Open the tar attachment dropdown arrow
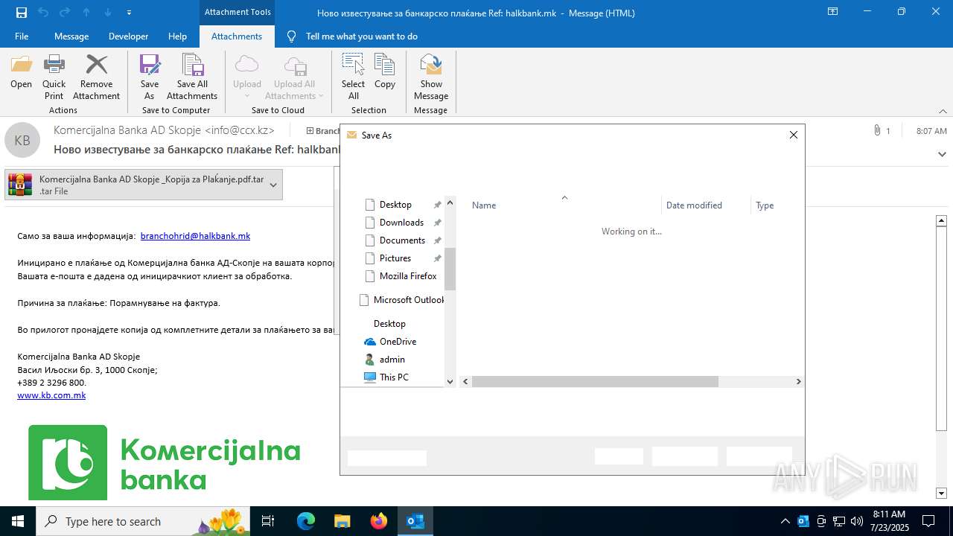 [x=273, y=185]
